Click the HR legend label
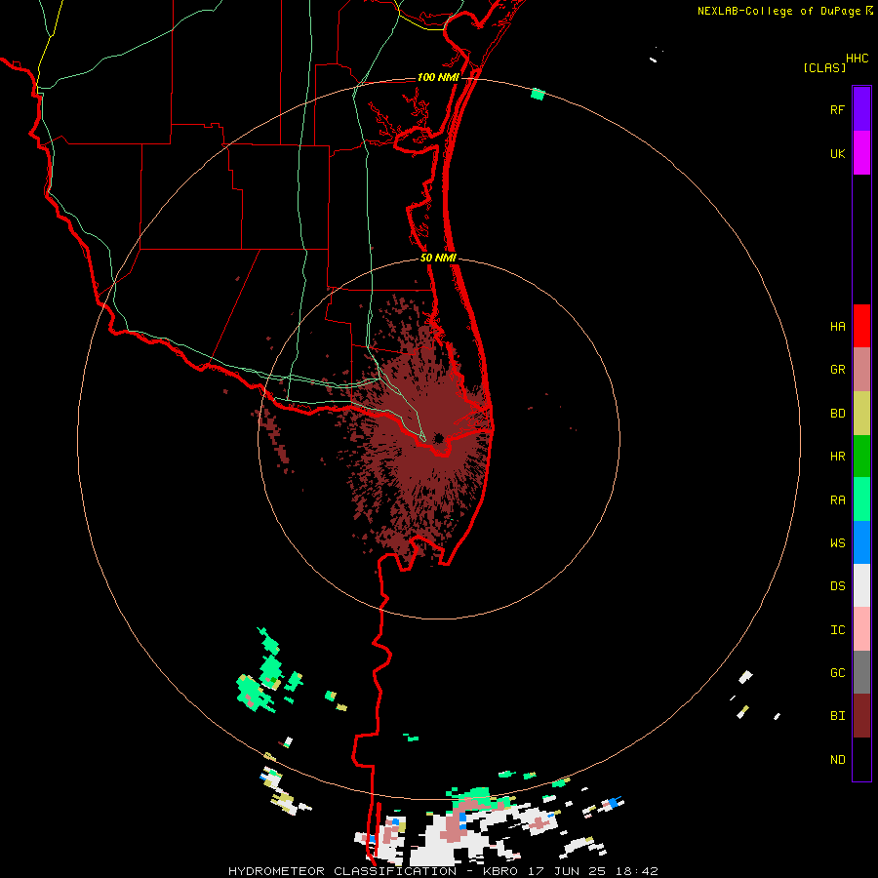Viewport: 878px width, 878px height. coord(837,457)
